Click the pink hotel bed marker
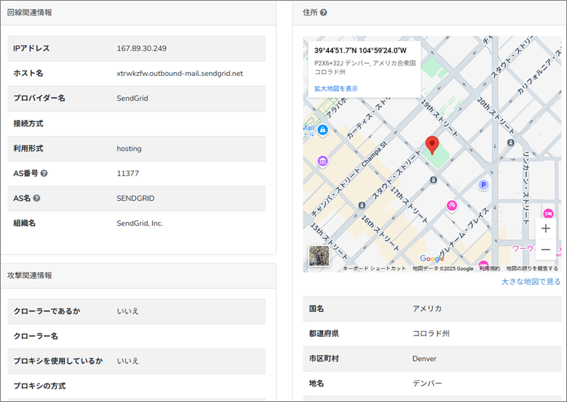This screenshot has width=567, height=402. (x=548, y=213)
